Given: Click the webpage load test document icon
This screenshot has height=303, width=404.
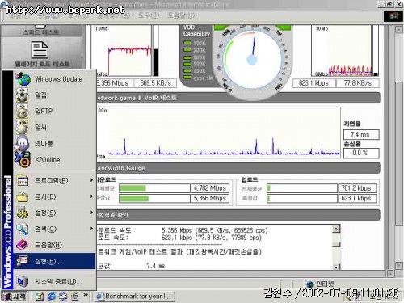Looking at the screenshot, I should [40, 49].
